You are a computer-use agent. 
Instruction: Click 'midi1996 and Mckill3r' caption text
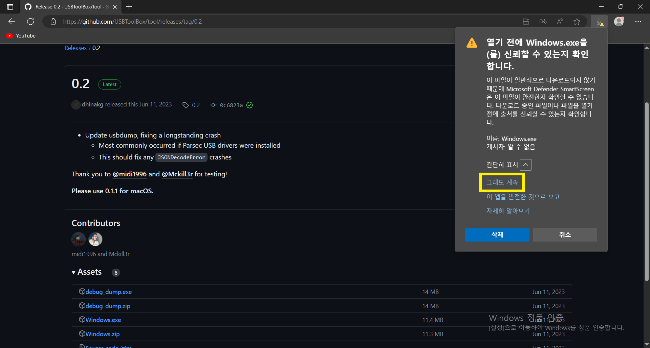click(x=101, y=254)
